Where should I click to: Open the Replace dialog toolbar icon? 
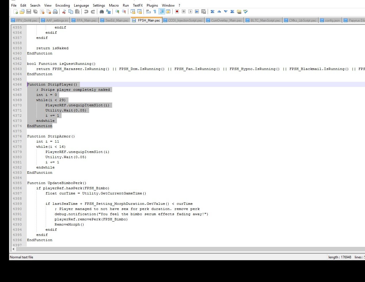tap(108, 12)
